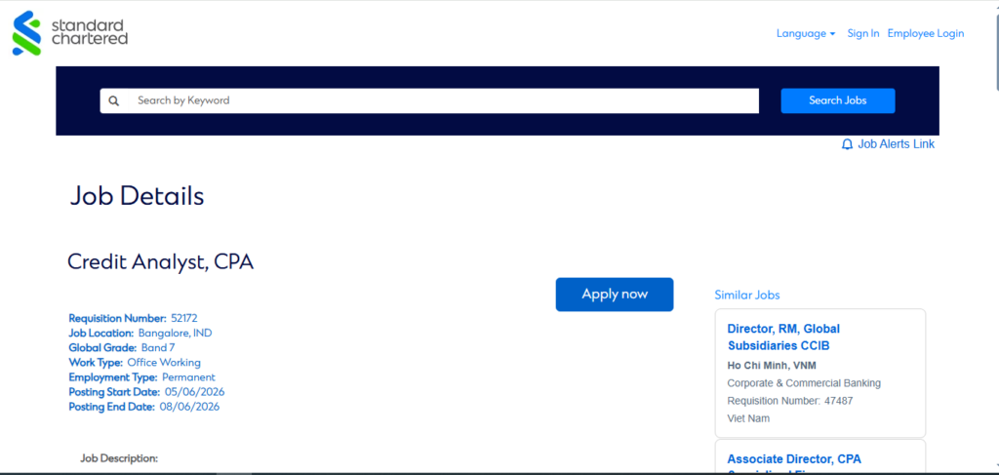999x475 pixels.
Task: Click the Sign In link
Action: (x=862, y=34)
